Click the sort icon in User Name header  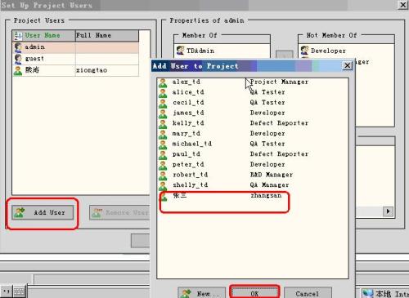[18, 36]
